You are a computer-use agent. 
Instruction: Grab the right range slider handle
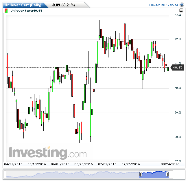[167, 174]
